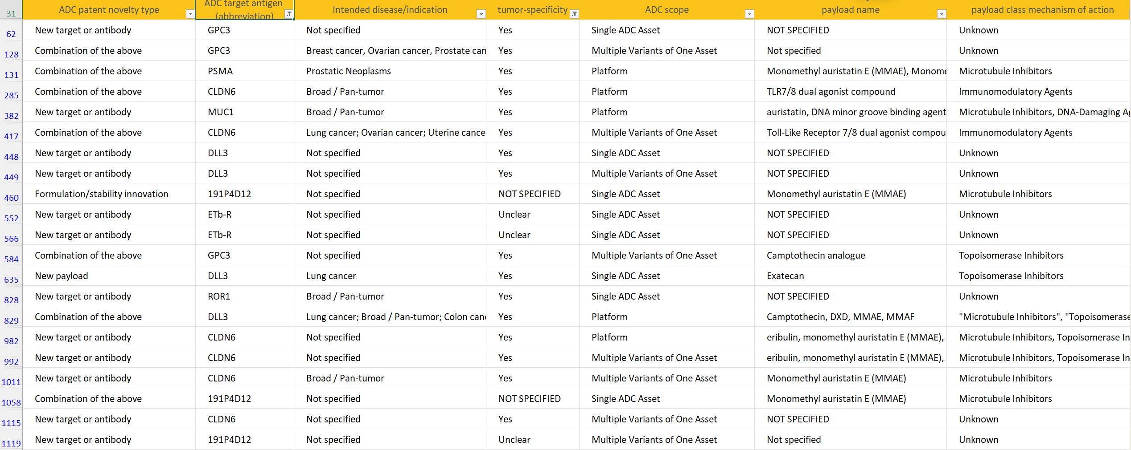Viewport: 1131px width, 450px height.
Task: Select the 'payload class mechanism of action' header cell
Action: pos(1039,10)
